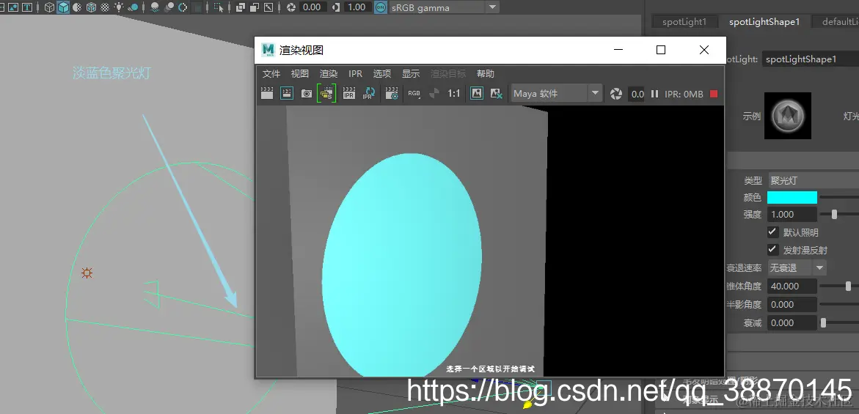This screenshot has height=414, width=859.
Task: Open 文件 menu in render view
Action: click(271, 74)
